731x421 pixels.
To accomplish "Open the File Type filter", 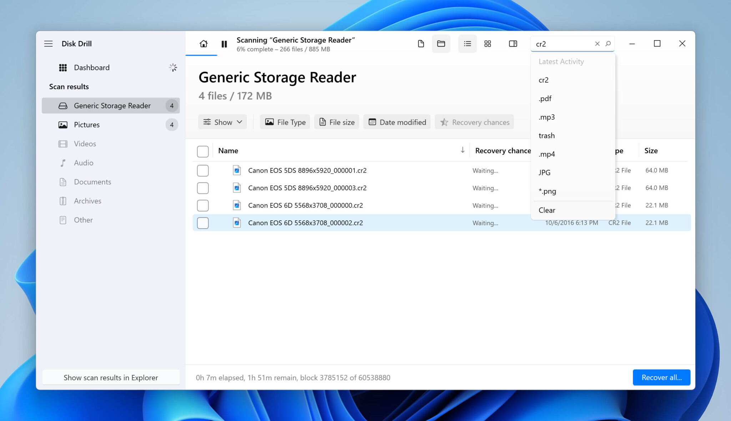I will [285, 122].
